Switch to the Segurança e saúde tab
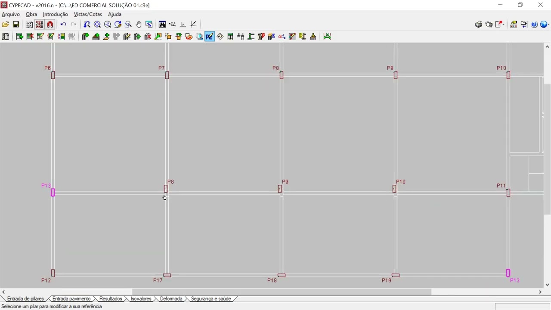Viewport: 551px width, 310px height. point(211,299)
